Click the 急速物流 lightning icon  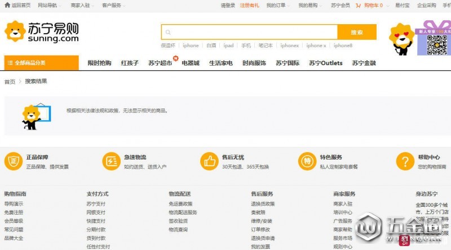tap(111, 161)
